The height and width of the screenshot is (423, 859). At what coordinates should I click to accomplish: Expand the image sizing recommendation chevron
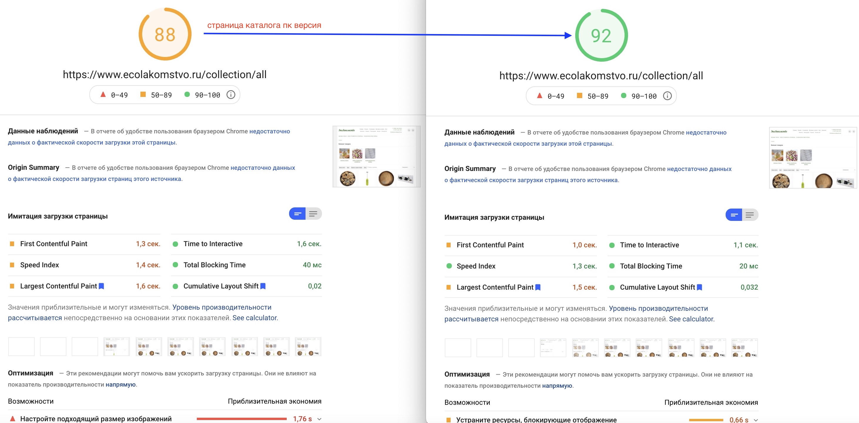[x=319, y=419]
